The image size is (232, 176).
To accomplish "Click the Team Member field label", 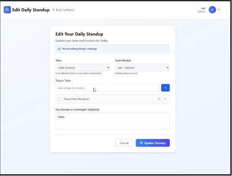I will pyautogui.click(x=123, y=60).
